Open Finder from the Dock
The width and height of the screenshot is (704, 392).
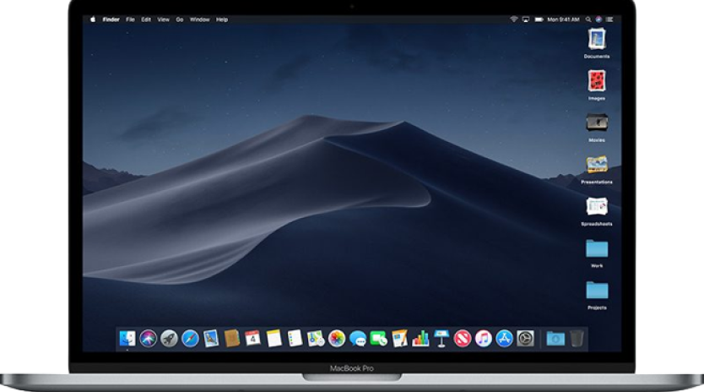pyautogui.click(x=127, y=338)
